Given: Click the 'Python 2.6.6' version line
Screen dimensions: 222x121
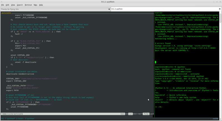Looking at the screenshot, I should pos(182,78).
